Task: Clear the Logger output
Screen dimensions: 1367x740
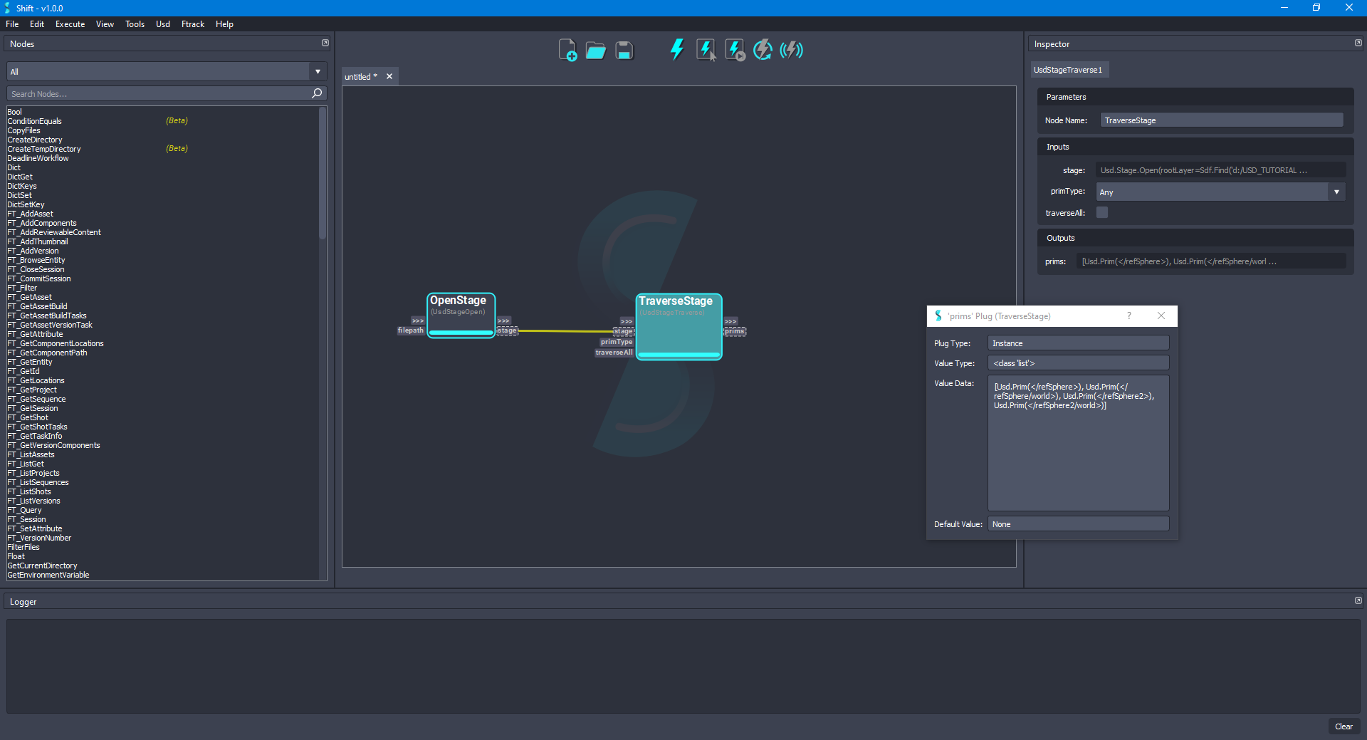Action: tap(1344, 726)
